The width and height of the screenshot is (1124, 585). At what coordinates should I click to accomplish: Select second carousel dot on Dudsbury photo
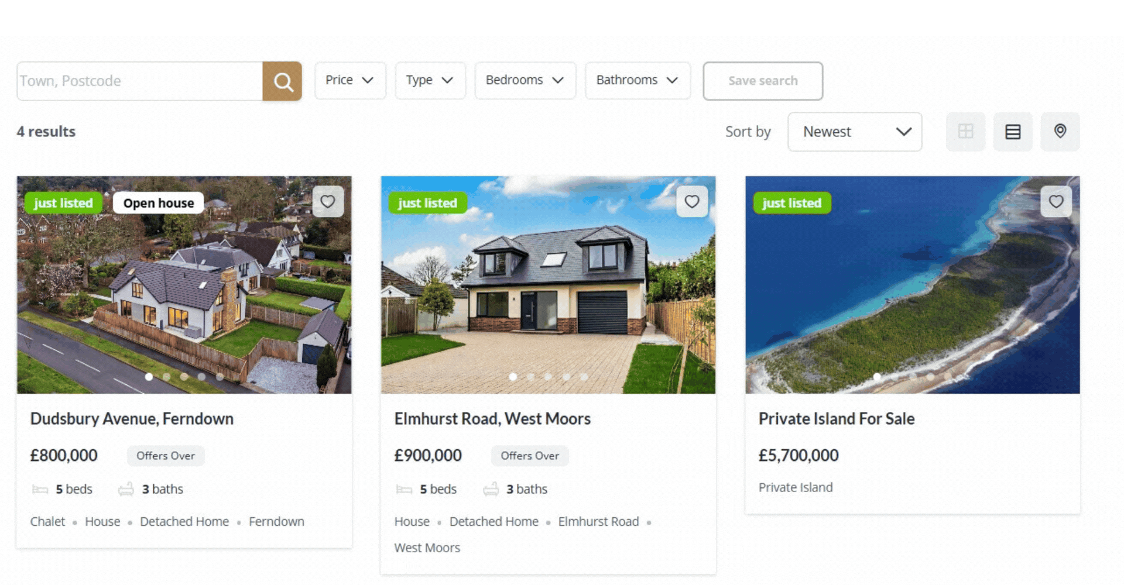[x=167, y=377]
